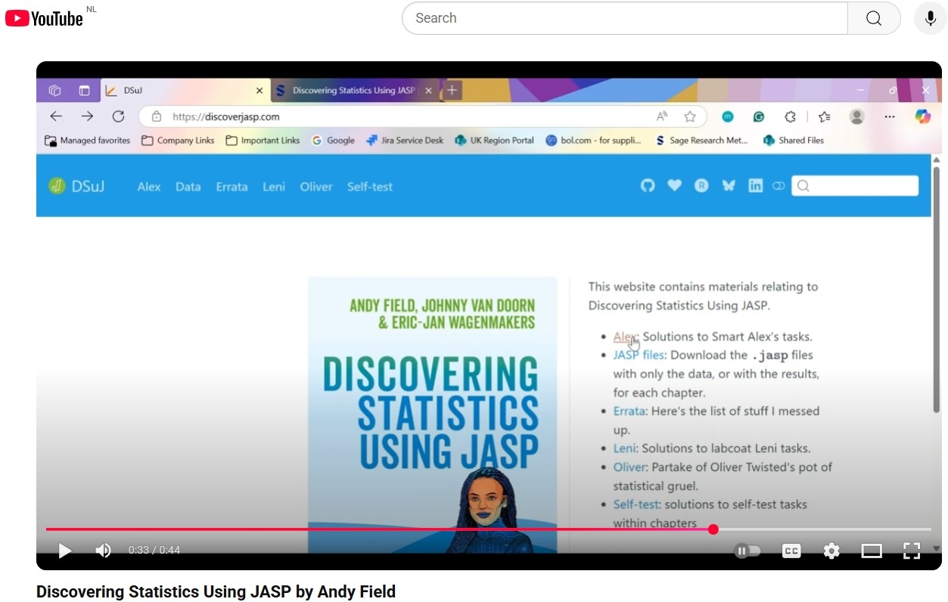Open the Errata menu item
The width and height of the screenshot is (948, 602).
[232, 187]
